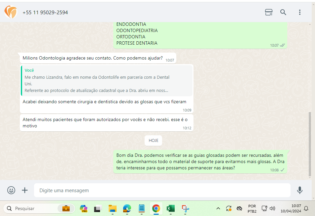The image size is (315, 216).
Task: Open the notifications bell
Action: click(x=306, y=208)
